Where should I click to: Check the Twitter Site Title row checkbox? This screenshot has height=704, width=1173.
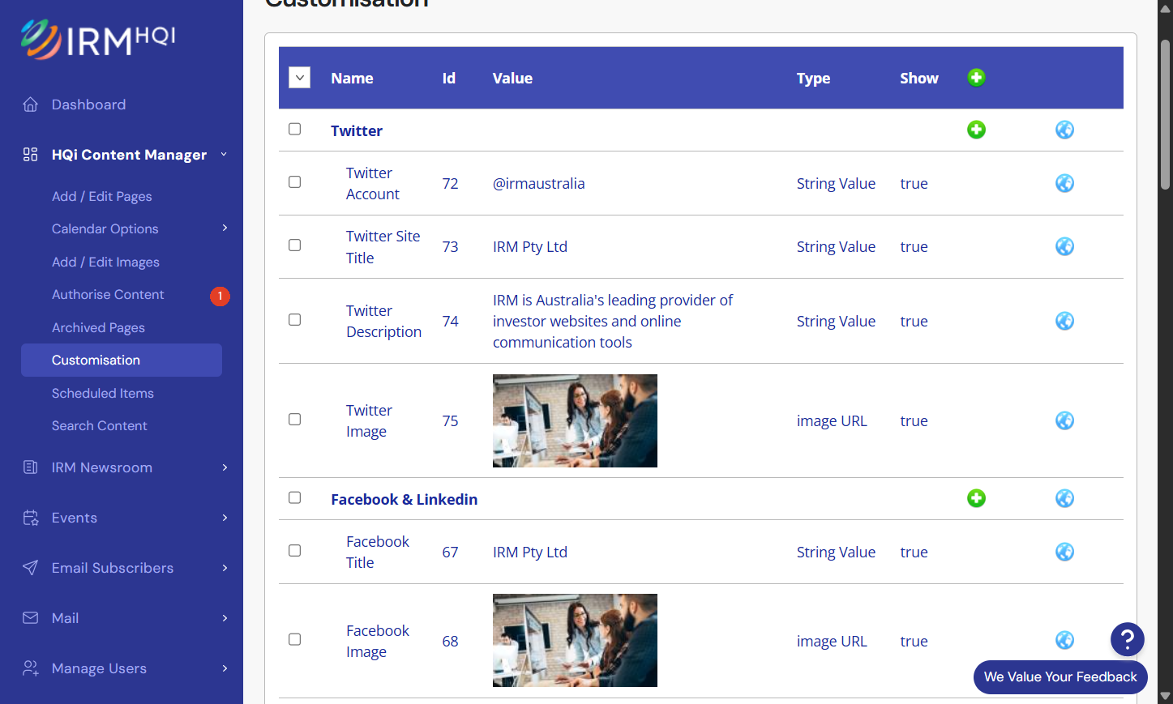pyautogui.click(x=295, y=245)
